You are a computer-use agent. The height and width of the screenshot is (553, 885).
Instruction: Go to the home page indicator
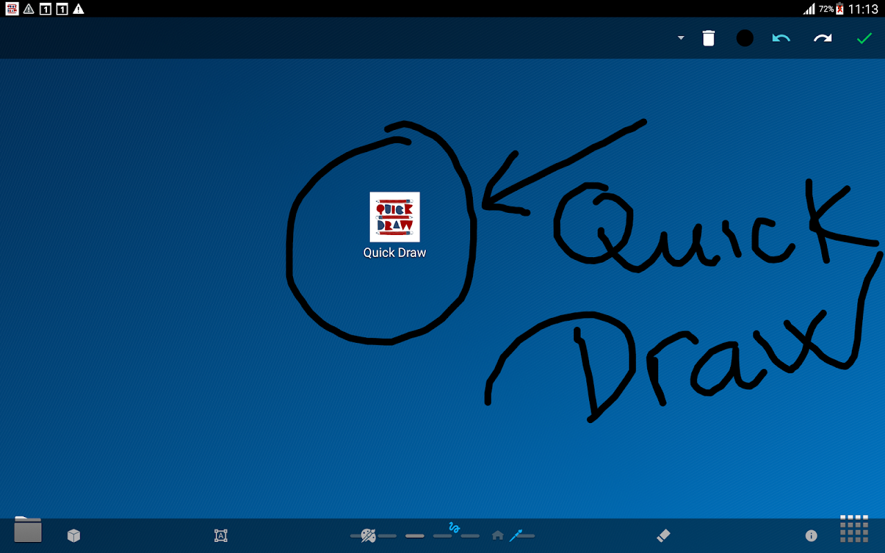497,535
